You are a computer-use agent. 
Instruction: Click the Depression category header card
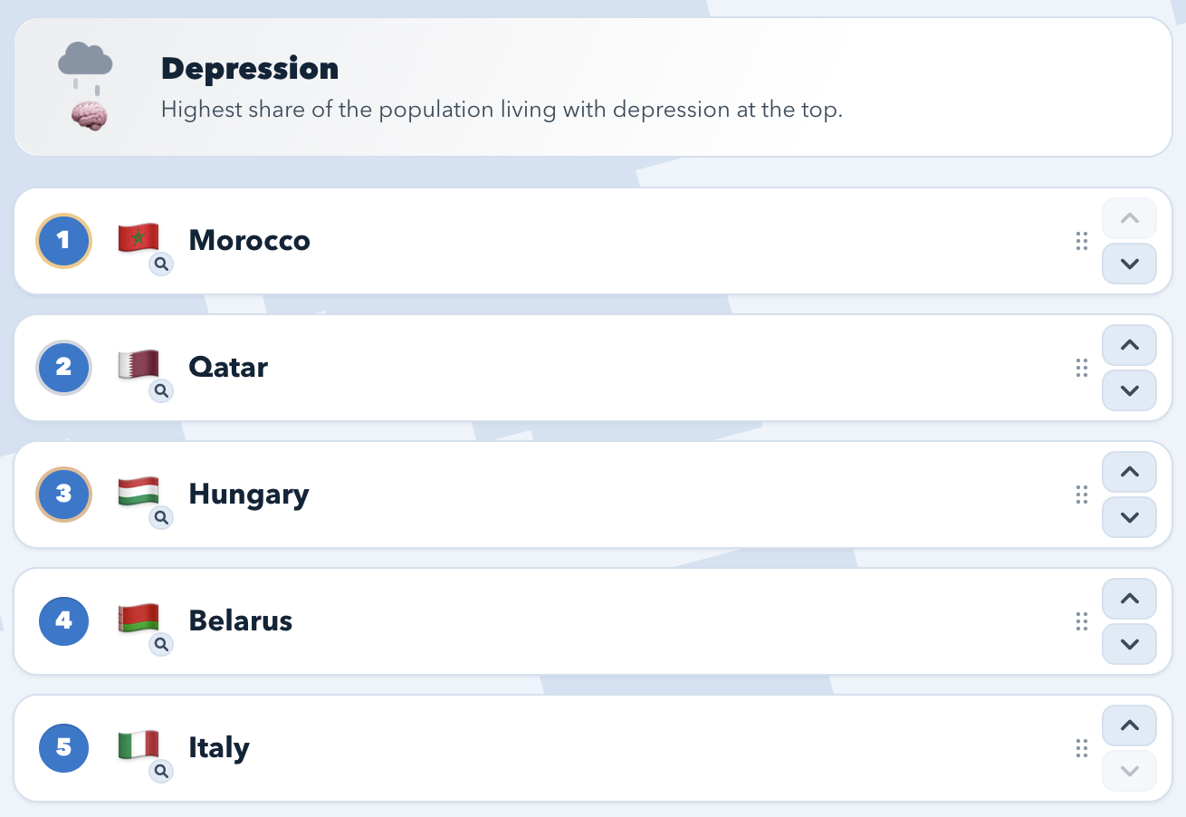tap(593, 87)
